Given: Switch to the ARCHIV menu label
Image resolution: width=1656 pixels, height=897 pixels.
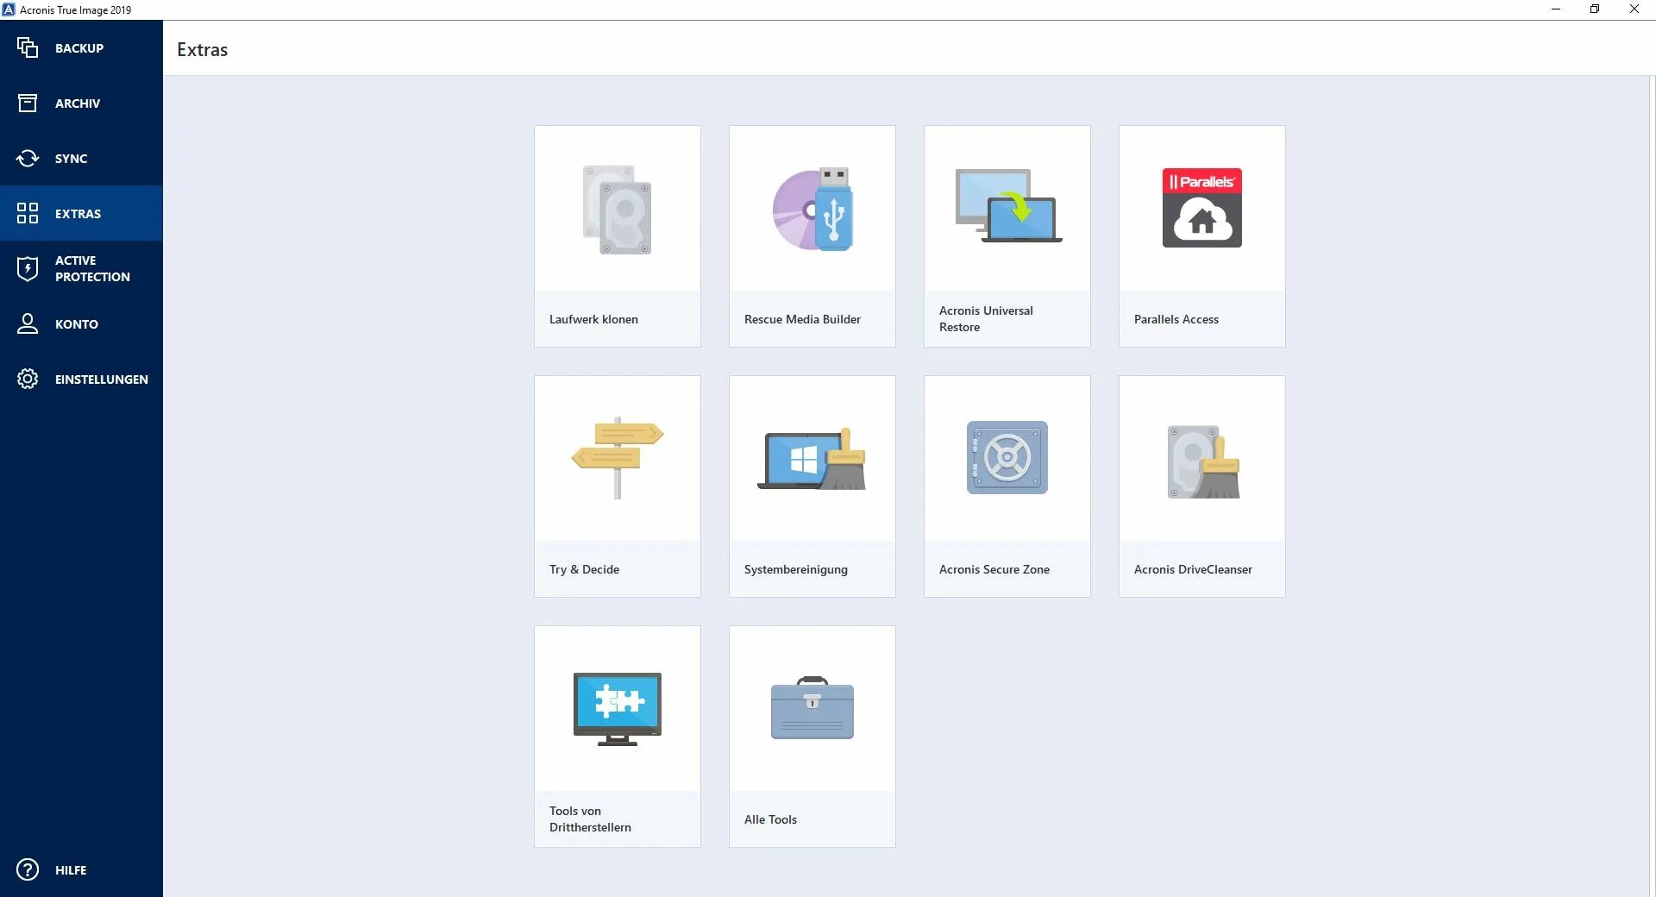Looking at the screenshot, I should tap(78, 103).
